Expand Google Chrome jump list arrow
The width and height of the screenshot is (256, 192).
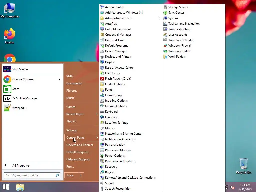click(x=59, y=79)
